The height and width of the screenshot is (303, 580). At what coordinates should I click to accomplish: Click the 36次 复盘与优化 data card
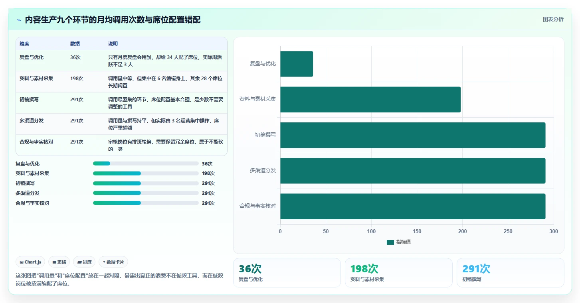click(287, 273)
